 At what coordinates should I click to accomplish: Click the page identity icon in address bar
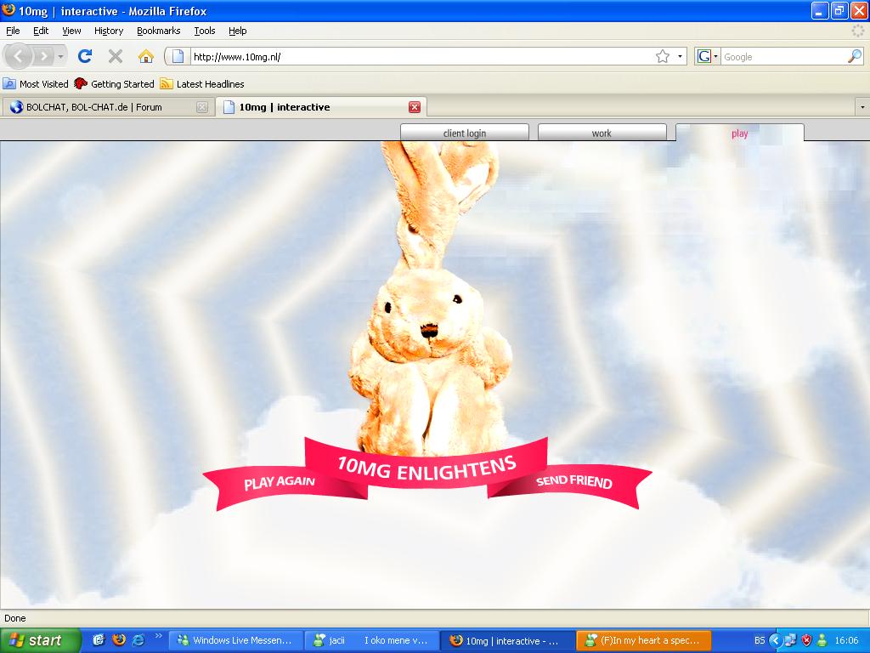point(178,56)
